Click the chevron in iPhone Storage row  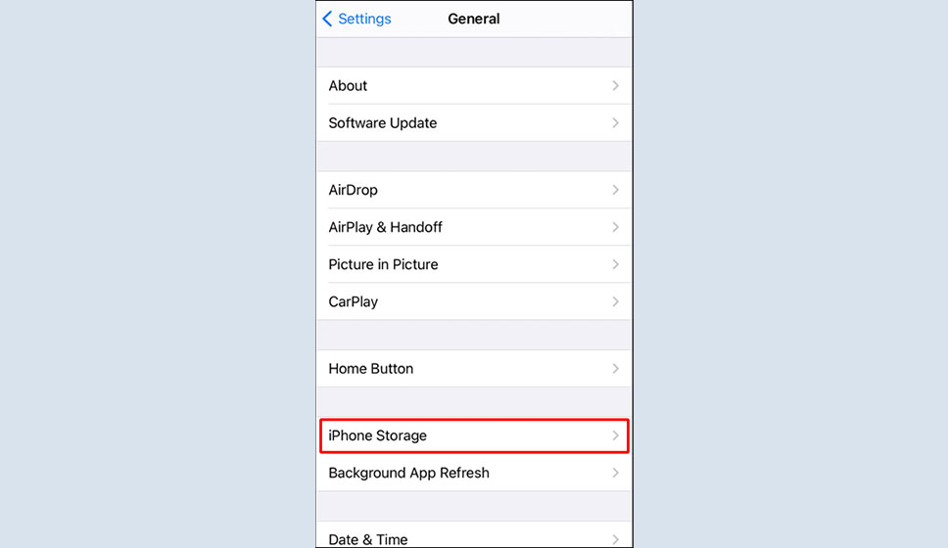coord(615,435)
